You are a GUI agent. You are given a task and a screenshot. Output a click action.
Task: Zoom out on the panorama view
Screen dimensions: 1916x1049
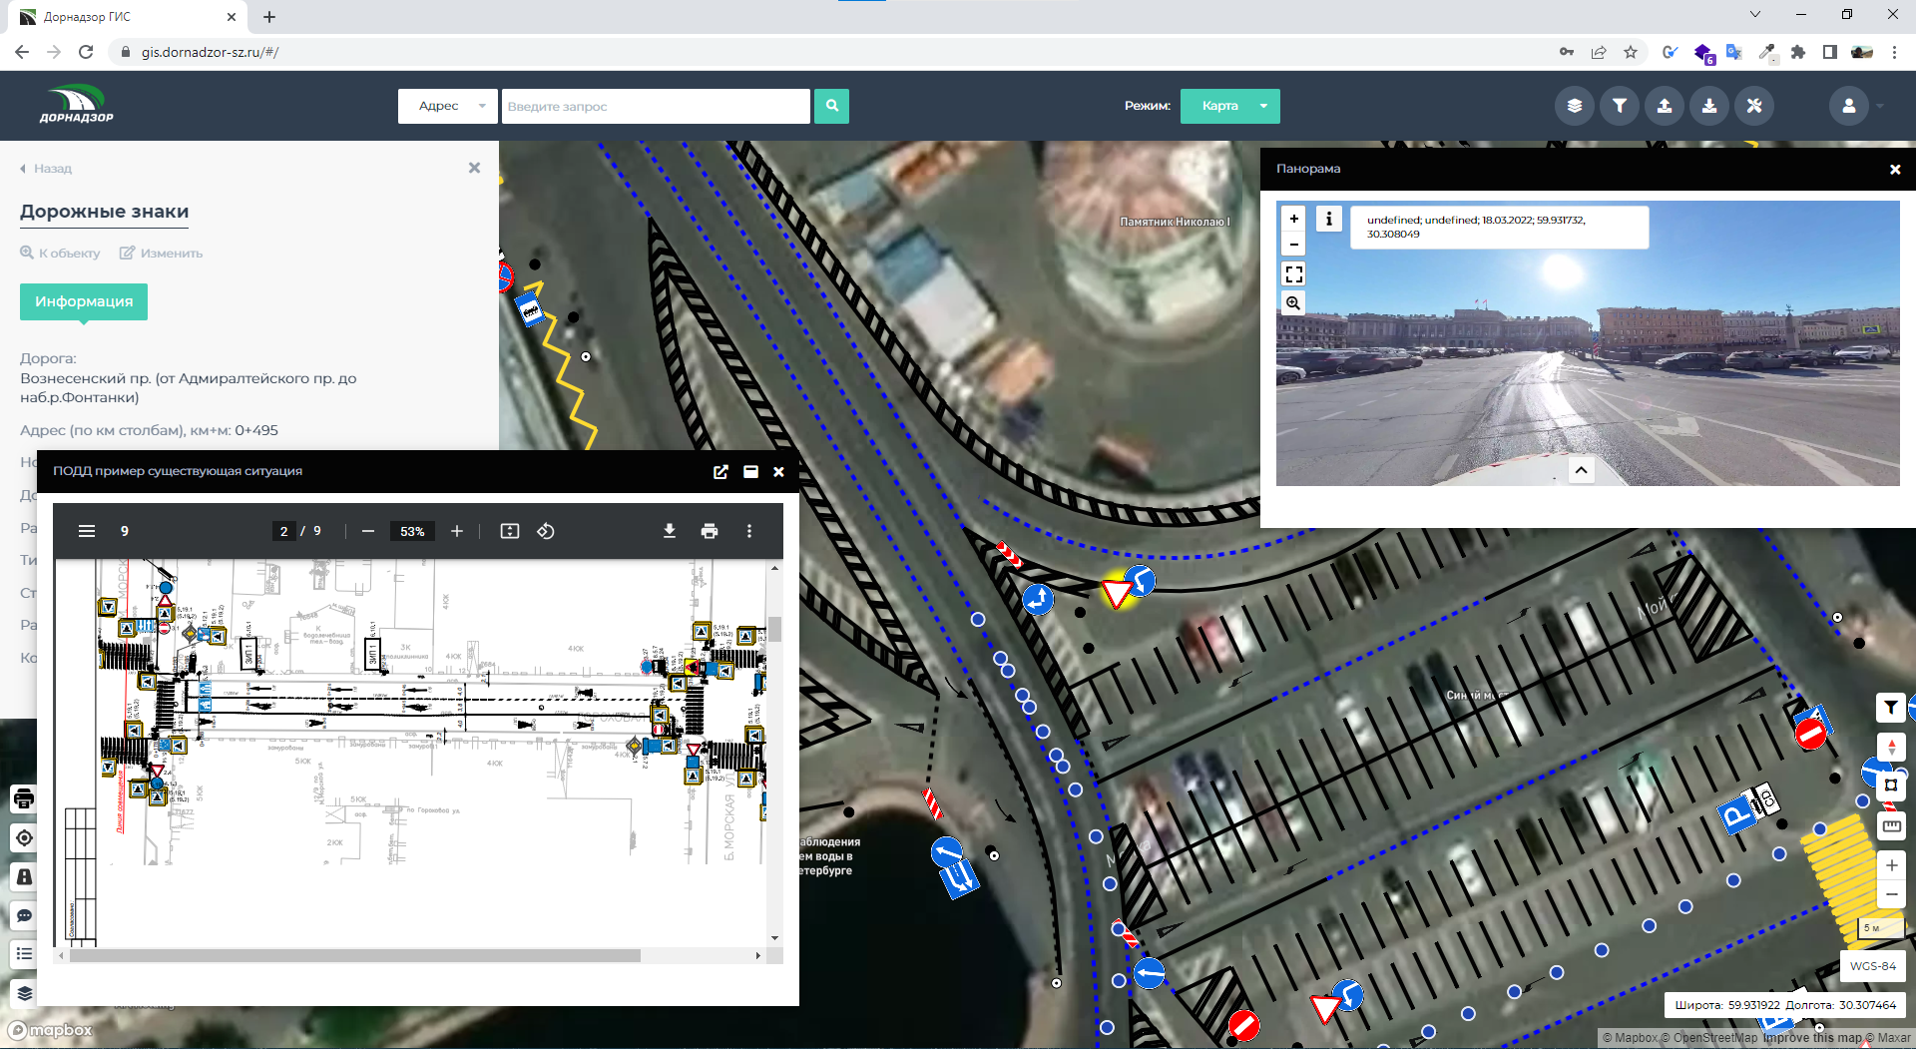tap(1294, 245)
